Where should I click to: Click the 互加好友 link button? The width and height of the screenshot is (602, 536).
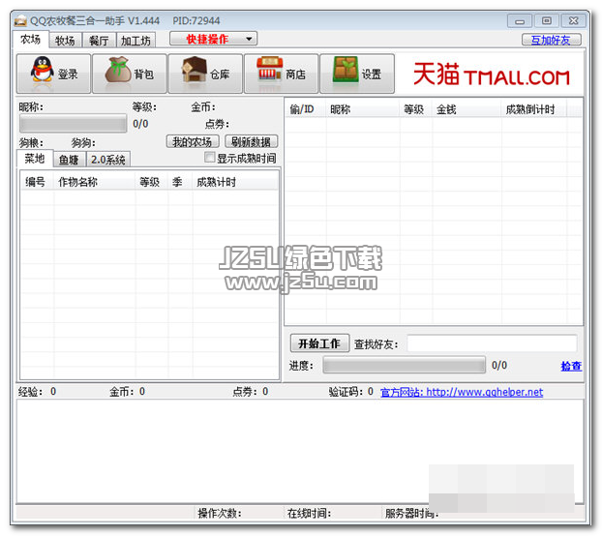(x=551, y=40)
